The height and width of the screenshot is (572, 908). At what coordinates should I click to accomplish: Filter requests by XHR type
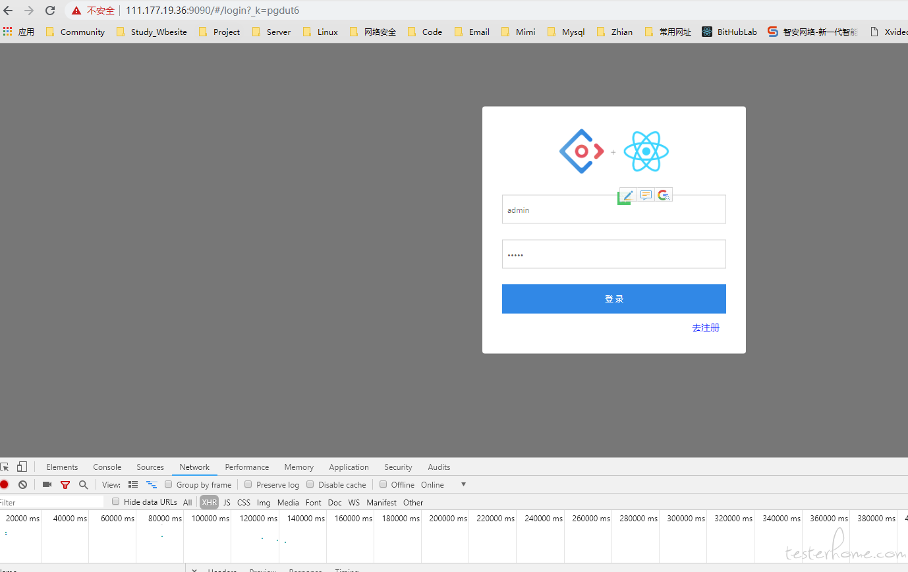click(210, 502)
